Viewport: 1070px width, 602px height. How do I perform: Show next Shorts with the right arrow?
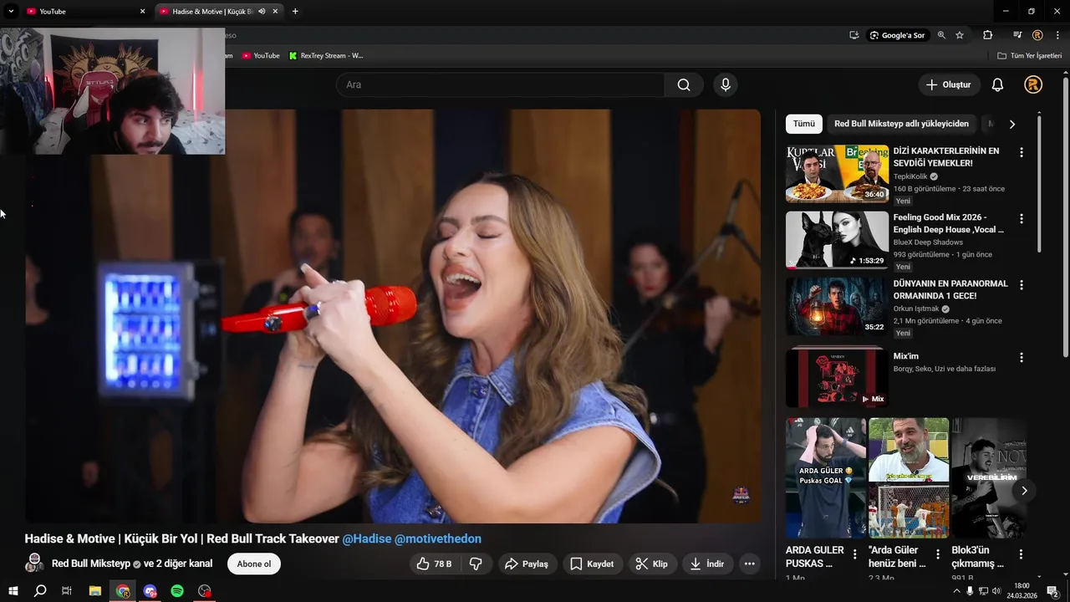coord(1024,491)
